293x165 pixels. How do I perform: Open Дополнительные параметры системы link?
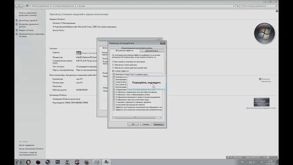click(32, 35)
